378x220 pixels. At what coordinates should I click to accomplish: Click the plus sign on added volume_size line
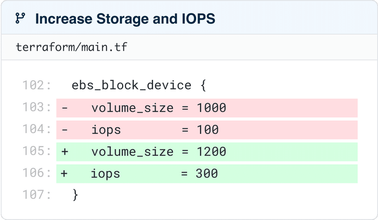(65, 152)
